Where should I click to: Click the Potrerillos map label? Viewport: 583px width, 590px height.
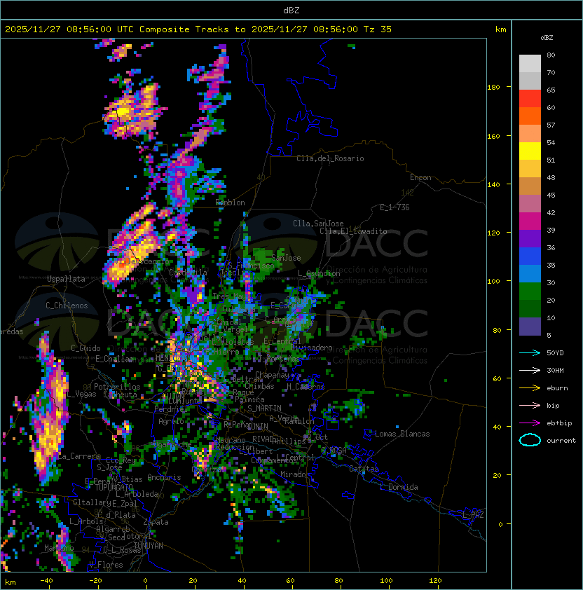point(117,387)
